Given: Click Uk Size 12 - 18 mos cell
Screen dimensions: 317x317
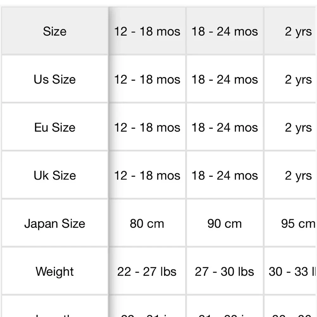Looking at the screenshot, I should 147,175.
